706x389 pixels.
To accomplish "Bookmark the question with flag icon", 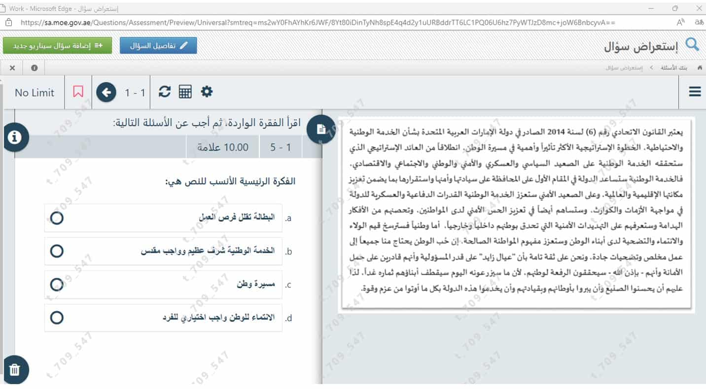I will 78,92.
